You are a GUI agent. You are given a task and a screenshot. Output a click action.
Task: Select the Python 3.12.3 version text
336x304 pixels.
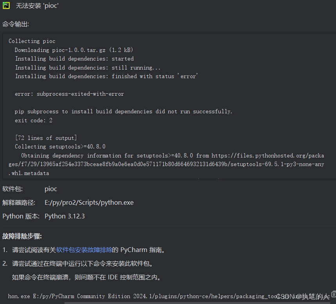(x=64, y=216)
